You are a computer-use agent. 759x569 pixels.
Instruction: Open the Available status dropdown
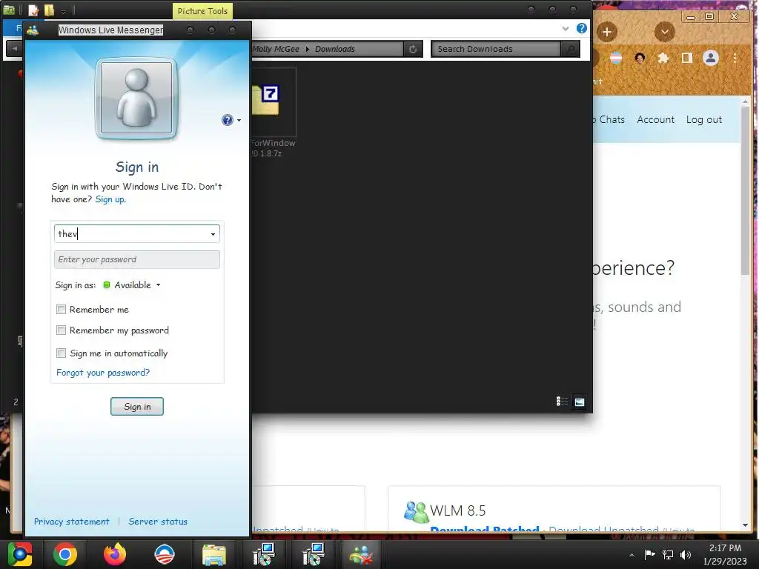pos(159,285)
